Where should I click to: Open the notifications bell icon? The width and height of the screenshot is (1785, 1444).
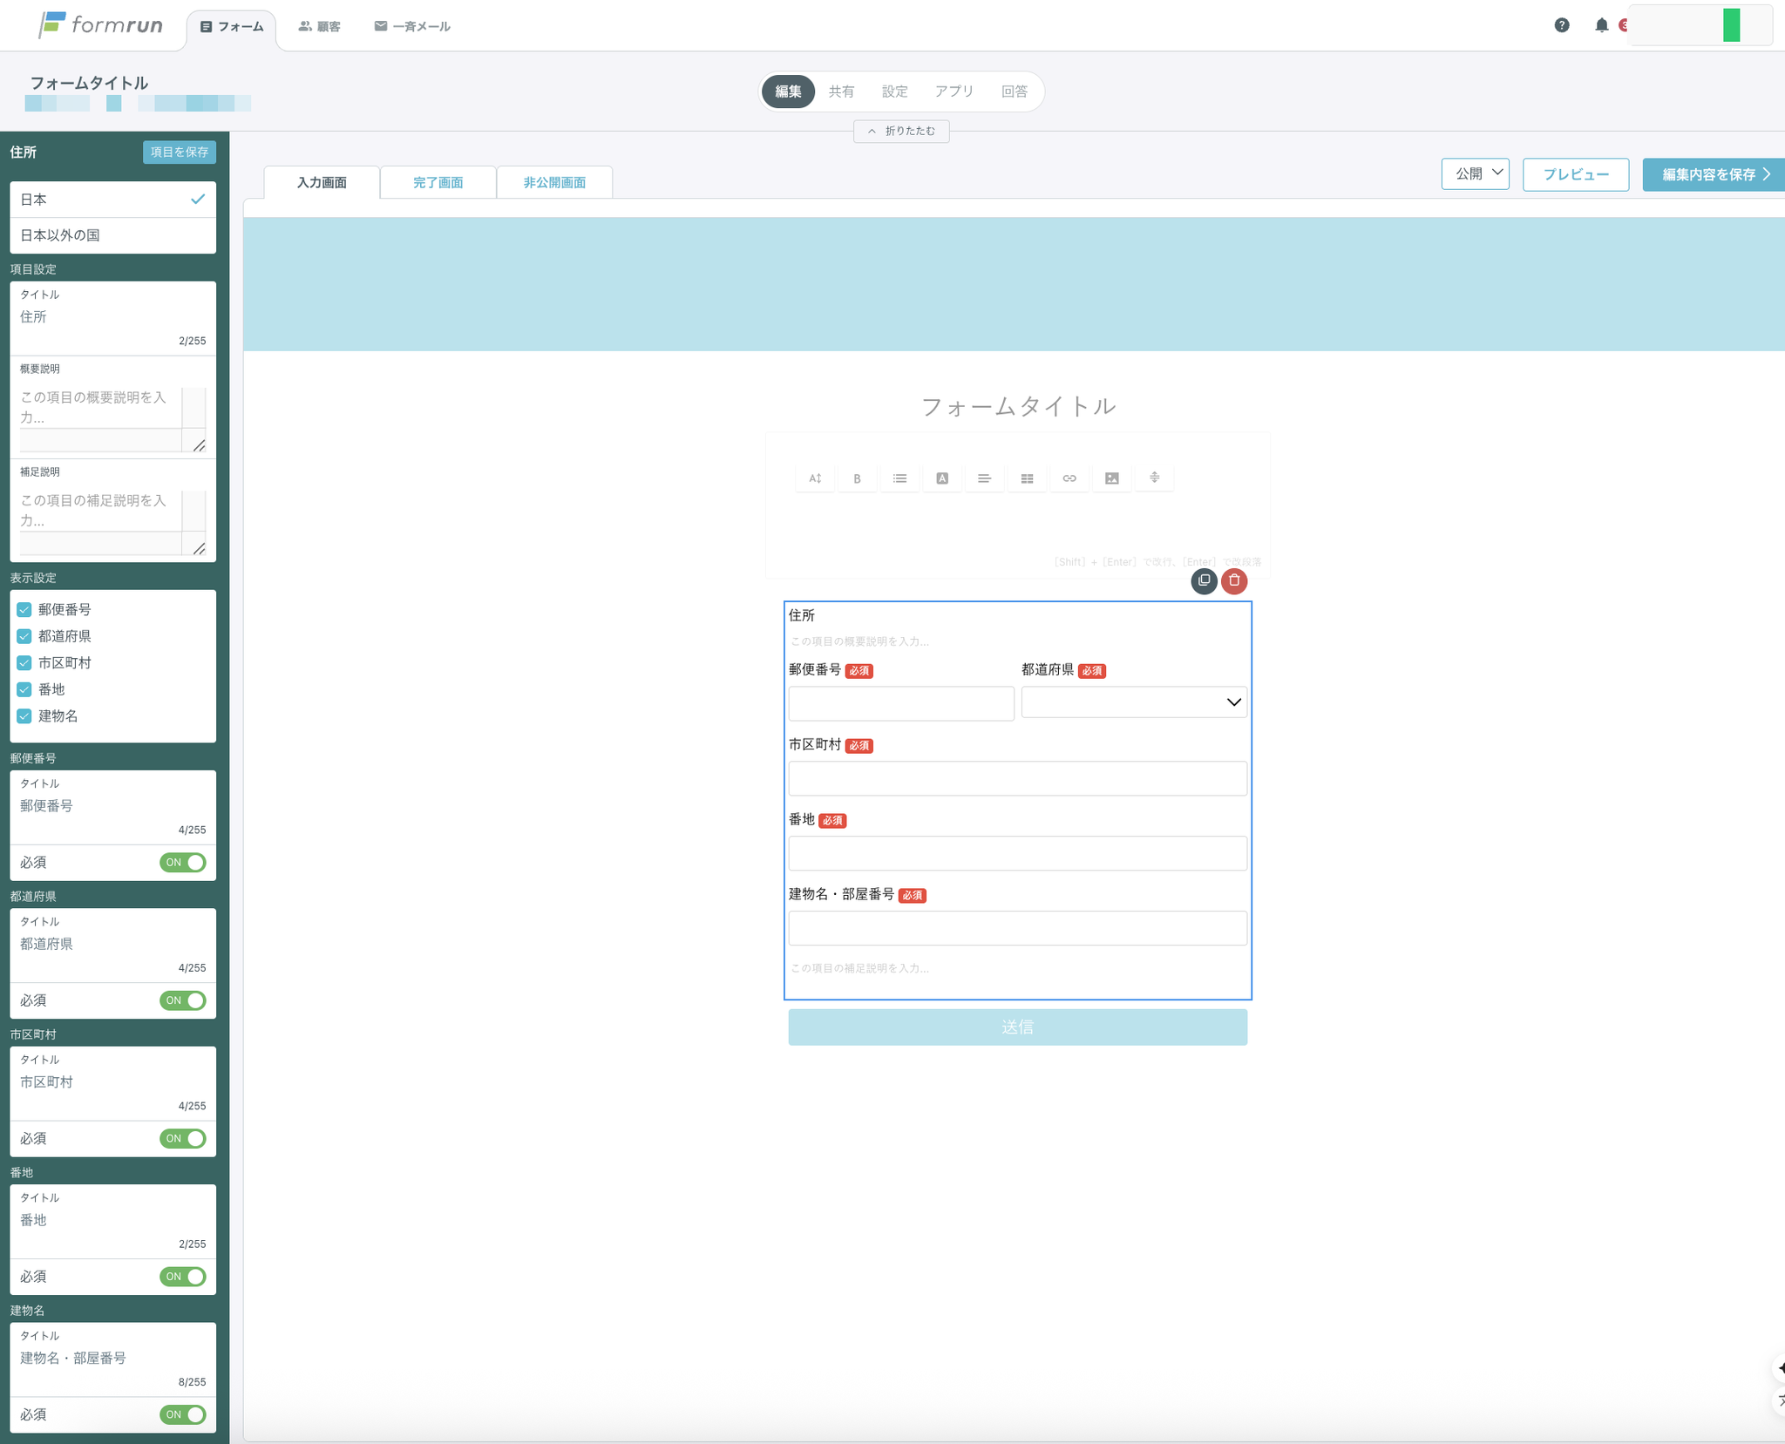click(x=1601, y=25)
